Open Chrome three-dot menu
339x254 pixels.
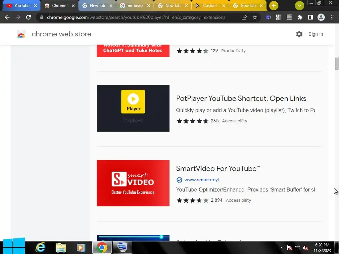click(332, 17)
